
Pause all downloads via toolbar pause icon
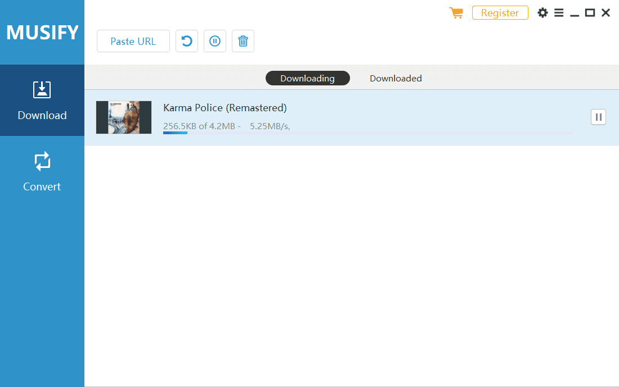click(x=215, y=41)
